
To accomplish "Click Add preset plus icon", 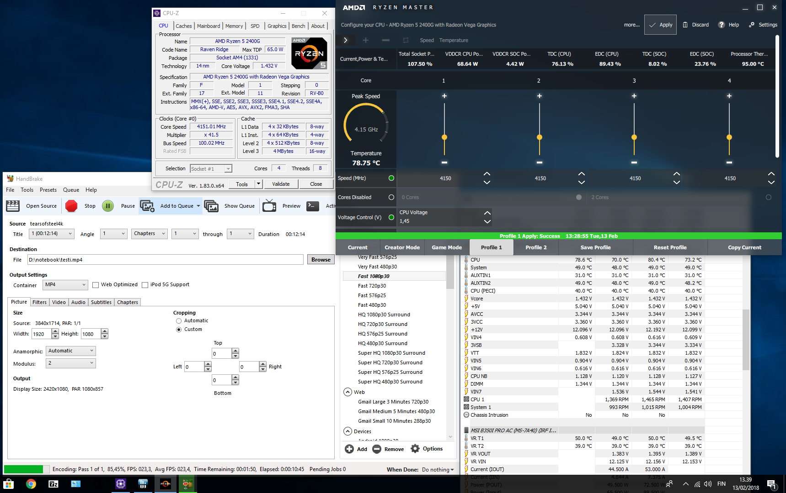I will 349,449.
